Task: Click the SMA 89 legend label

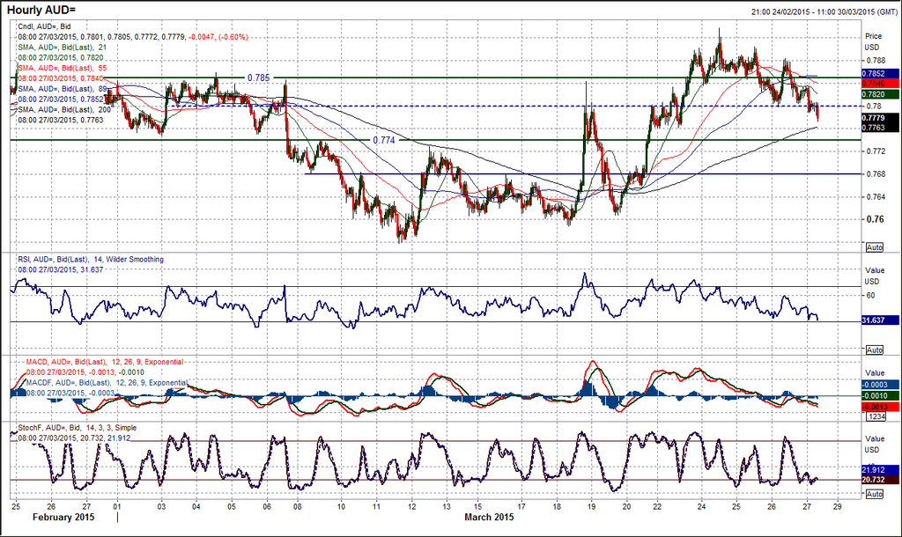Action: 63,89
